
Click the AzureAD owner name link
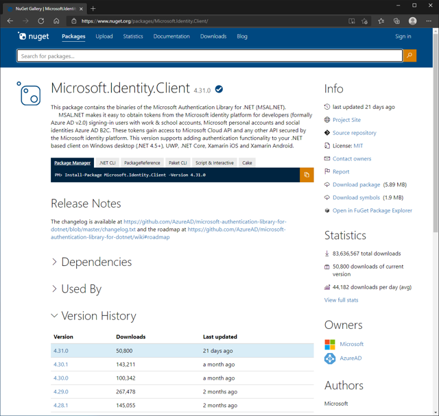click(x=351, y=358)
